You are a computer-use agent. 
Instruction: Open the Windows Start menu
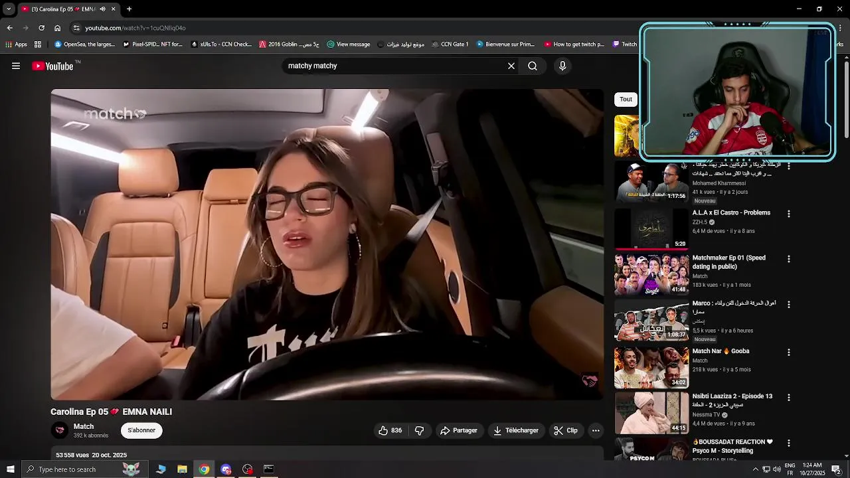pos(10,469)
